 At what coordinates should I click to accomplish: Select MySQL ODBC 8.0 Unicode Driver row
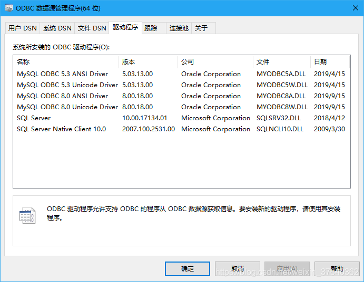[182, 107]
